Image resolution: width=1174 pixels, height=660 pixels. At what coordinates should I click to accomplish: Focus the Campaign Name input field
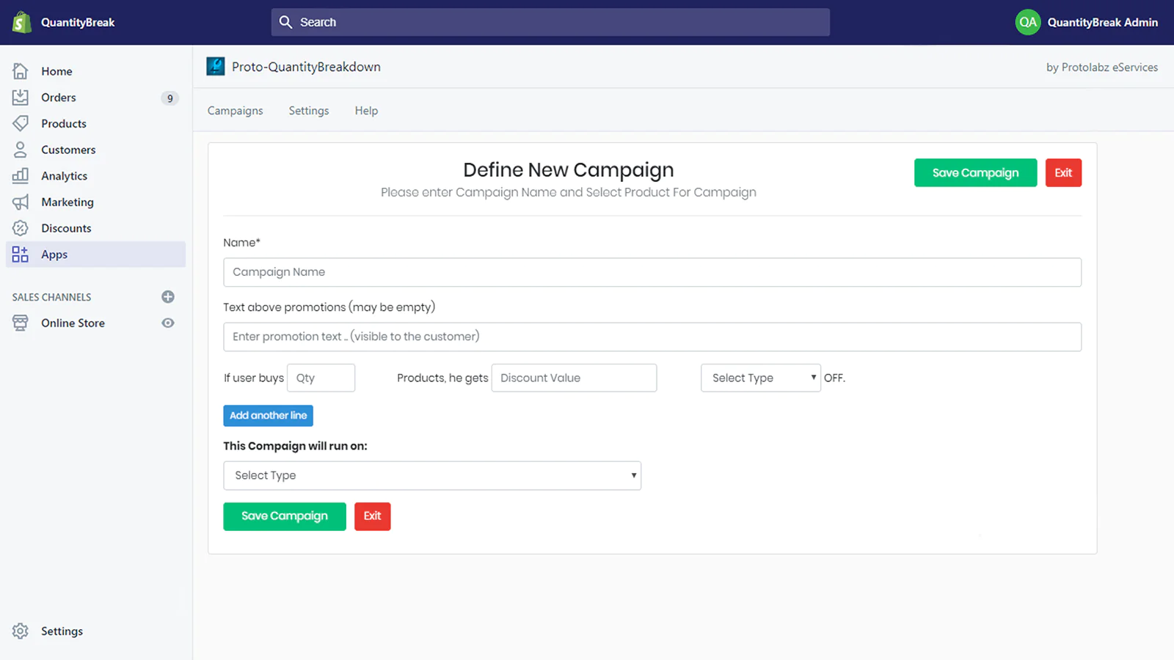[652, 272]
